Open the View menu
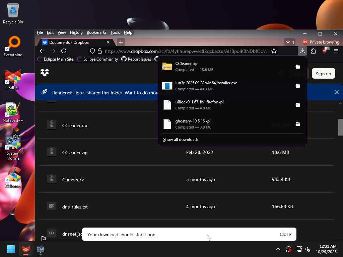Viewport: 343px width, 257px height. tap(62, 32)
